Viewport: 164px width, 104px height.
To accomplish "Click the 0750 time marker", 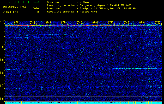I will pyautogui.click(x=158, y=23).
